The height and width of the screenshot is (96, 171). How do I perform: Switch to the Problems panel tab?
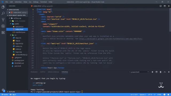34,72
